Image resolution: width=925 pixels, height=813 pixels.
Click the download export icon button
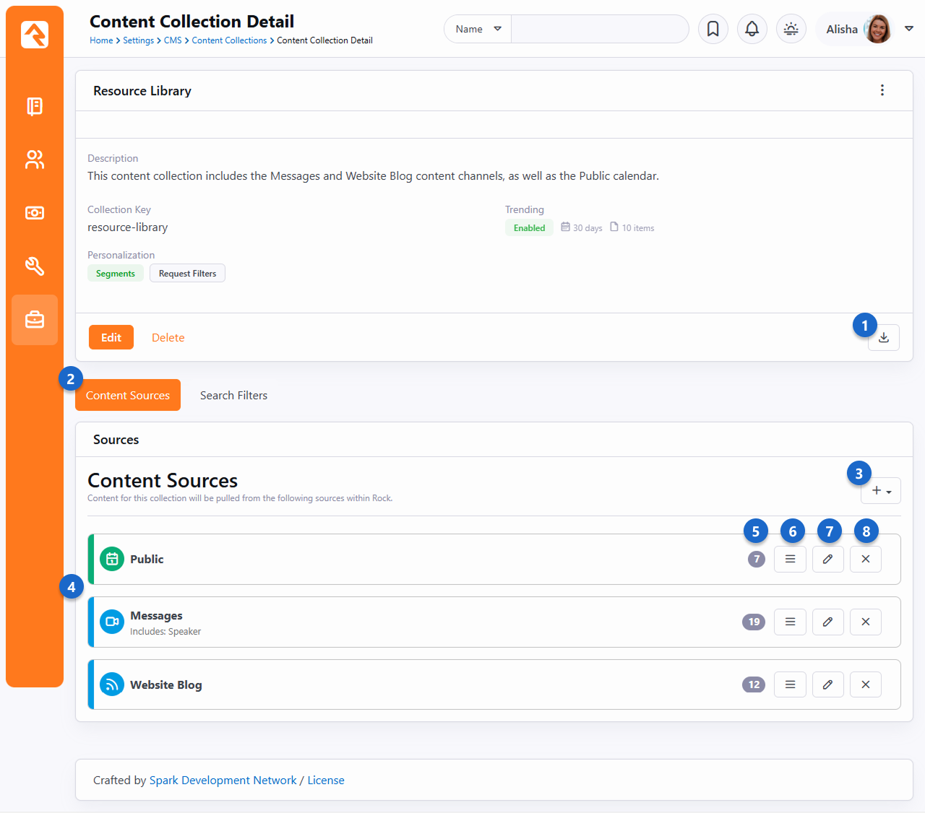pos(884,338)
